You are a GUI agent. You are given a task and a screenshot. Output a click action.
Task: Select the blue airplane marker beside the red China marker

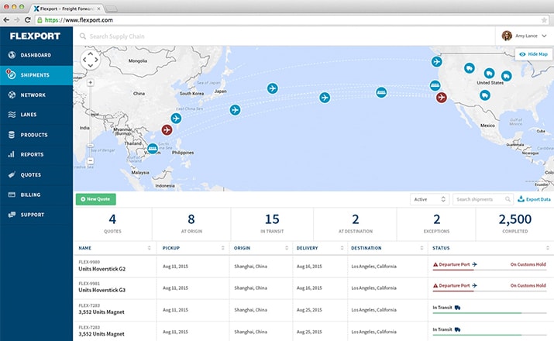[176, 118]
